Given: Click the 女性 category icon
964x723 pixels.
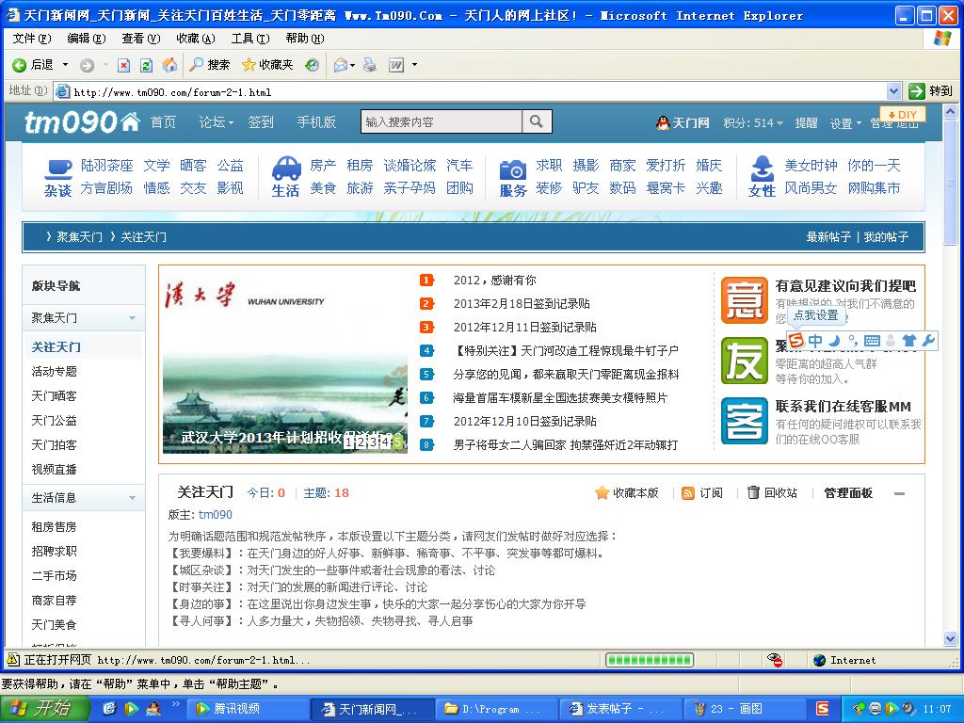Looking at the screenshot, I should pos(762,169).
